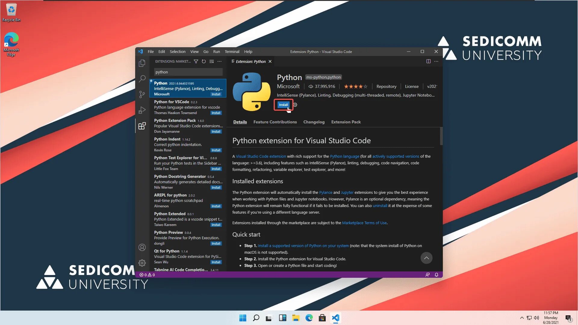Open the Explorer view in activity bar
The width and height of the screenshot is (578, 325).
[142, 63]
